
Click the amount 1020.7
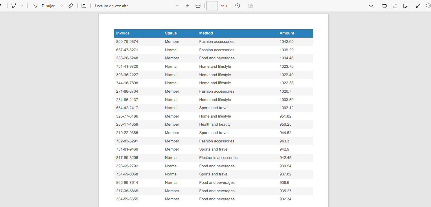click(x=285, y=91)
